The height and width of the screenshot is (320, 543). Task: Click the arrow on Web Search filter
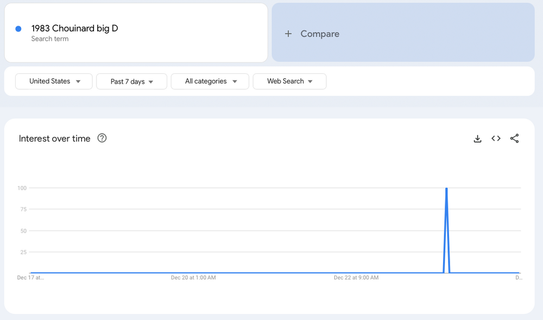pyautogui.click(x=310, y=81)
